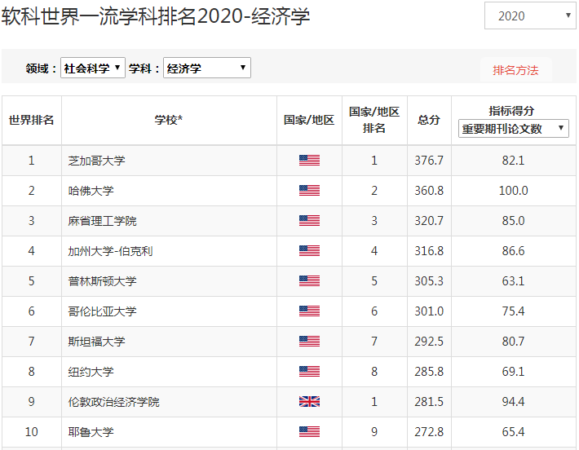Click the 学科 label
This screenshot has width=579, height=450.
144,68
